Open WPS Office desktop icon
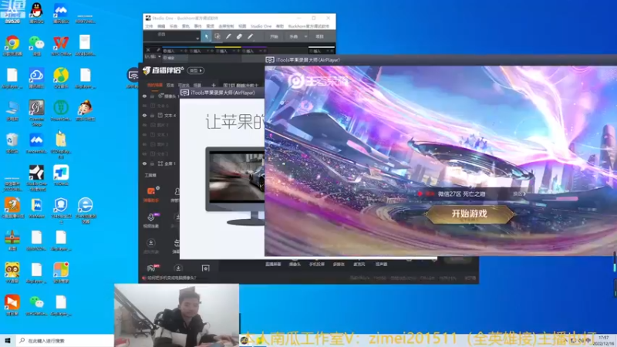Viewport: 617px width, 347px height. pyautogui.click(x=61, y=42)
